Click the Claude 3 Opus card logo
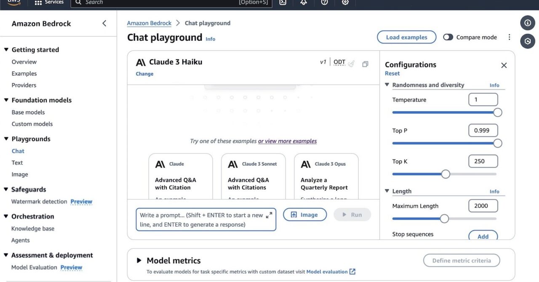 [306, 164]
